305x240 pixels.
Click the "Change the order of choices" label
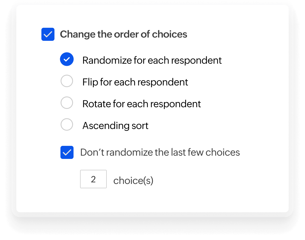[x=123, y=34]
